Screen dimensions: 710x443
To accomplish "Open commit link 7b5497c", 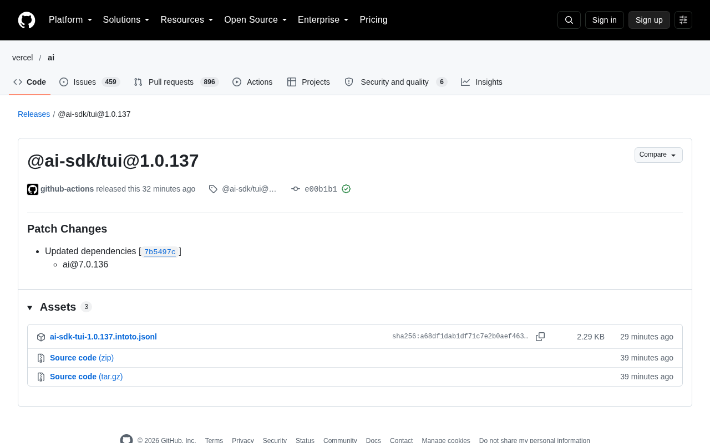I will (x=160, y=252).
